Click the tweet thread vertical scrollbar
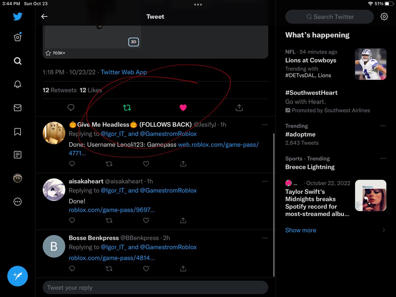 [274, 205]
